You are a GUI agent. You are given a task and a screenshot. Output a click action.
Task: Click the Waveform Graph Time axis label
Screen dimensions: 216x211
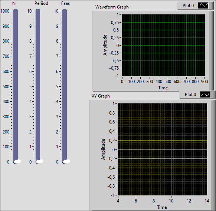pos(163,88)
